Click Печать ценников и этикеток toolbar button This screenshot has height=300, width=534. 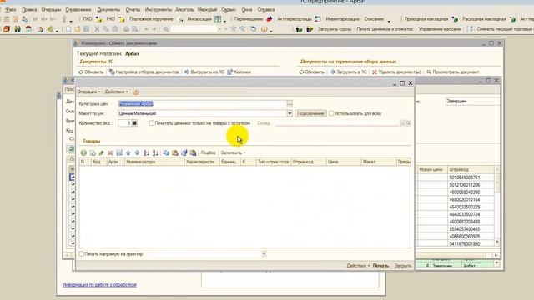point(385,29)
